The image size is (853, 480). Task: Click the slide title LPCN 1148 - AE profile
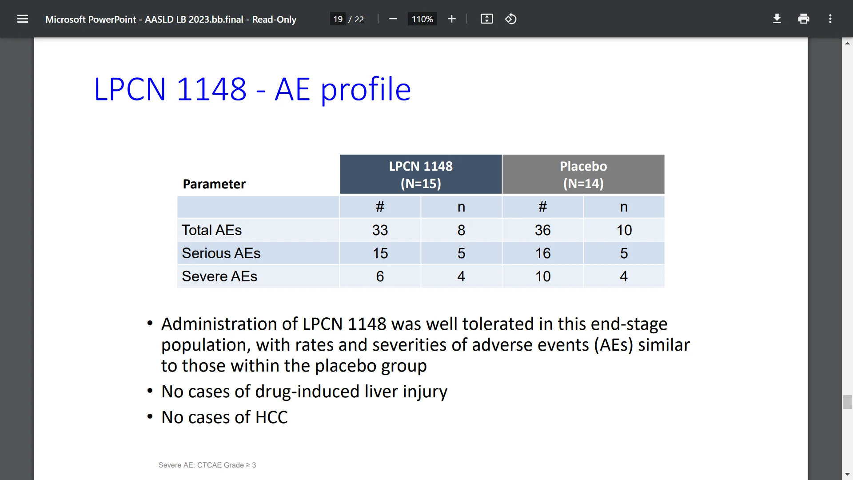click(252, 89)
